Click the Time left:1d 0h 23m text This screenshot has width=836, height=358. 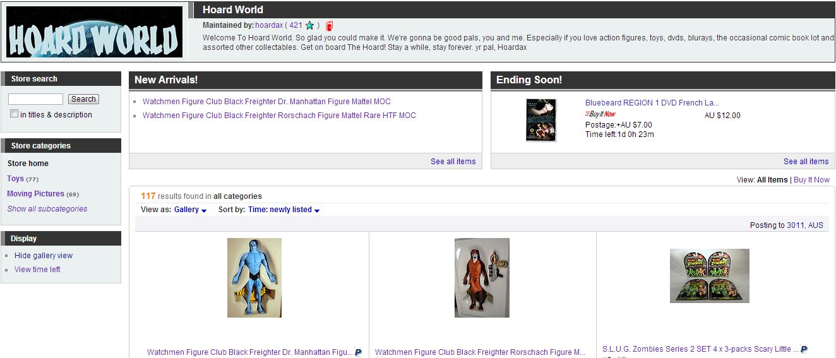tap(619, 134)
